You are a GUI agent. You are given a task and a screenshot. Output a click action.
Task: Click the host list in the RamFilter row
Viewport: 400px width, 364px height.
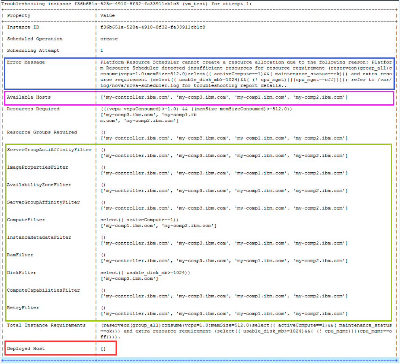[224, 261]
